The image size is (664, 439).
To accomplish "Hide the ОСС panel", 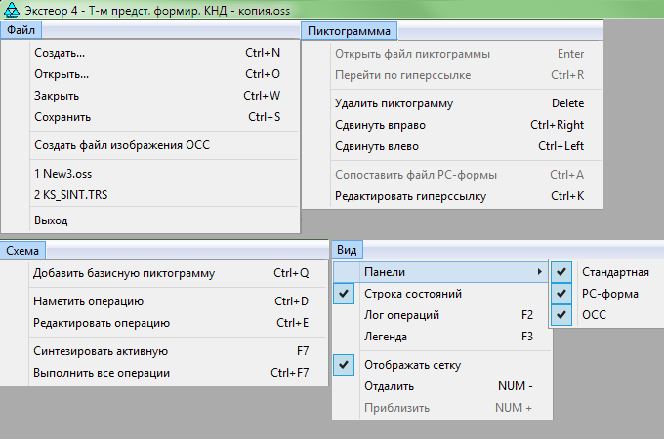I will click(x=560, y=314).
